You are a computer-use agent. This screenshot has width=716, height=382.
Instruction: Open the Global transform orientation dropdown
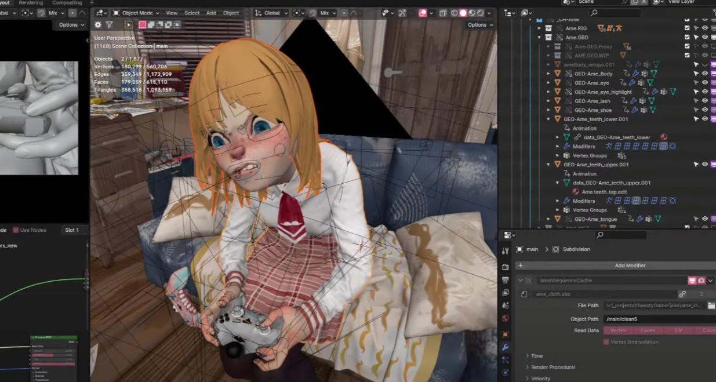(x=272, y=13)
